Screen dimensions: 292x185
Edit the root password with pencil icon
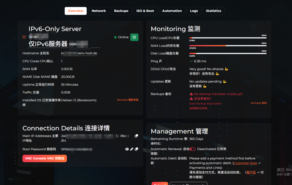132,149
